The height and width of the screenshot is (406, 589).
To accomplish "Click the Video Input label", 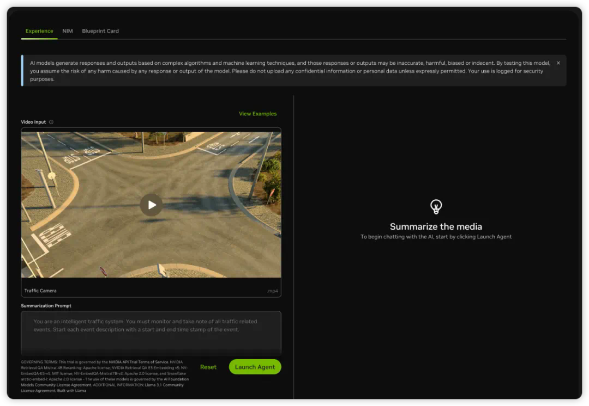I will pos(33,122).
